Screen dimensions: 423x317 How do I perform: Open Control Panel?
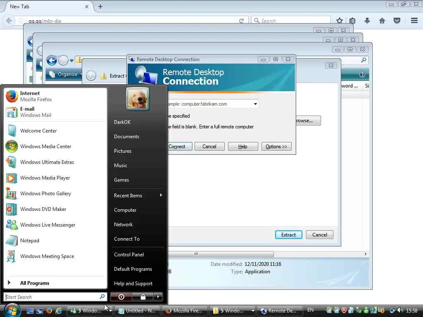129,254
